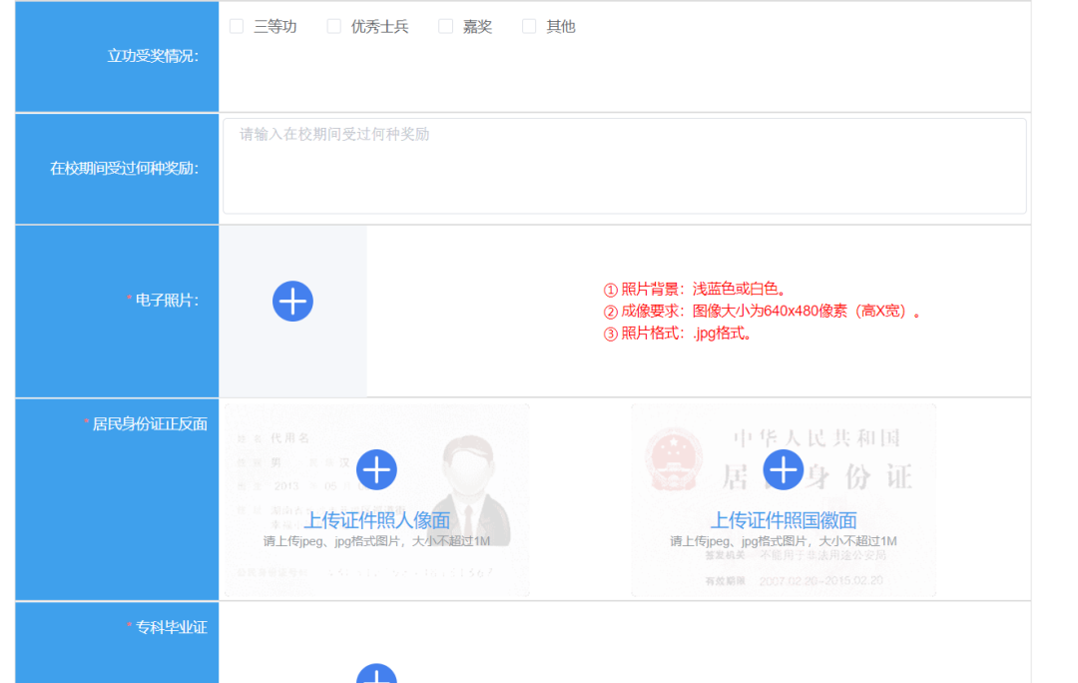Click the red 成像要求 640x480 note
1078x683 pixels.
click(762, 312)
